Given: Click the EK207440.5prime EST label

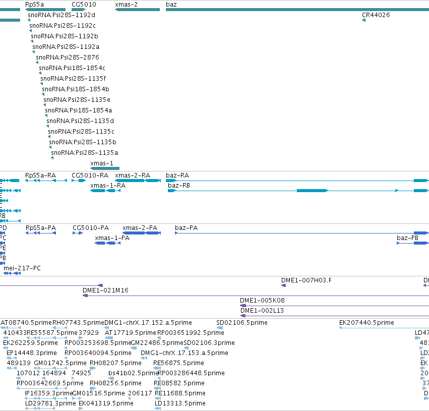Looking at the screenshot, I should pos(366,323).
